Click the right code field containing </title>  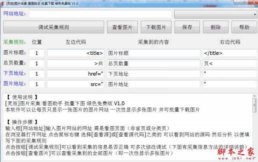pos(230,53)
